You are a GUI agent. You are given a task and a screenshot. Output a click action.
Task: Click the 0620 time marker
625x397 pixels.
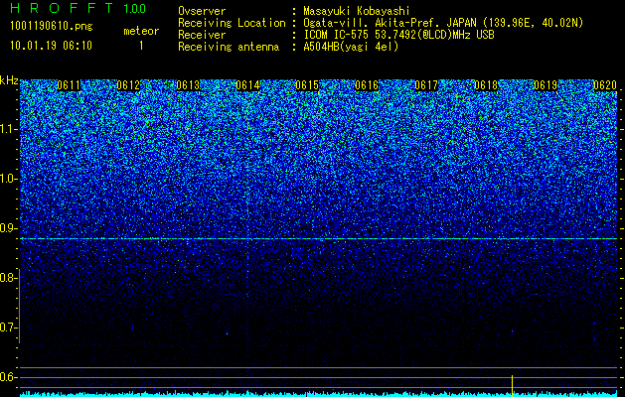[x=605, y=85]
